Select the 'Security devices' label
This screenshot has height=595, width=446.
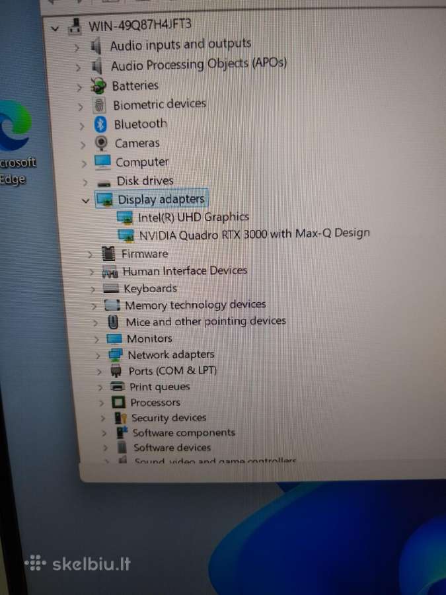tap(168, 418)
